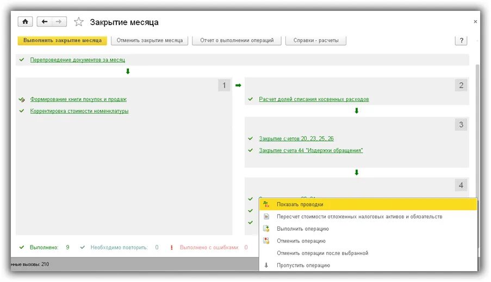Viewport: 491px width, 282px height.
Task: Select Выполнить операцию menu entry
Action: tap(368, 229)
